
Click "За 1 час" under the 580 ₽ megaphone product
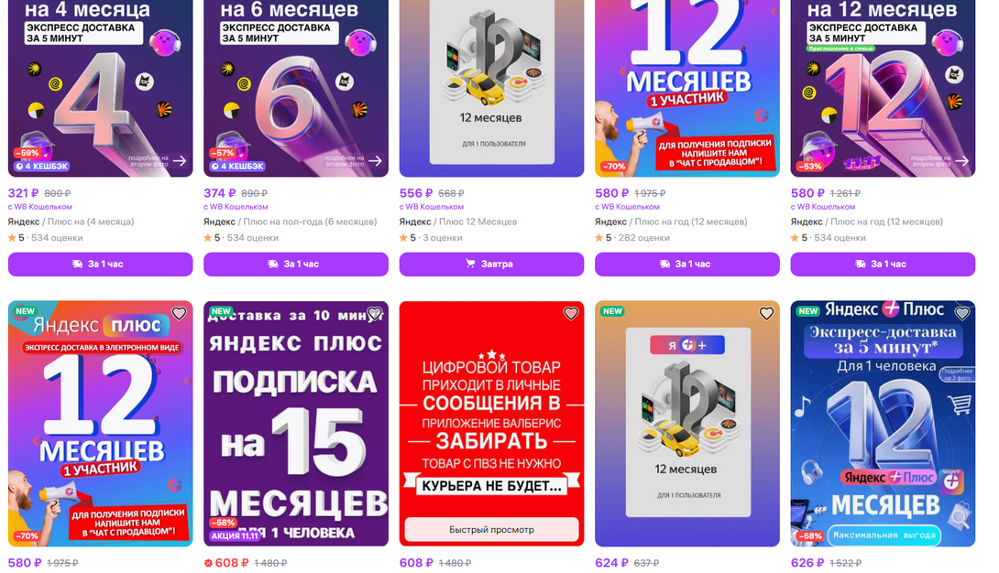pyautogui.click(x=686, y=264)
